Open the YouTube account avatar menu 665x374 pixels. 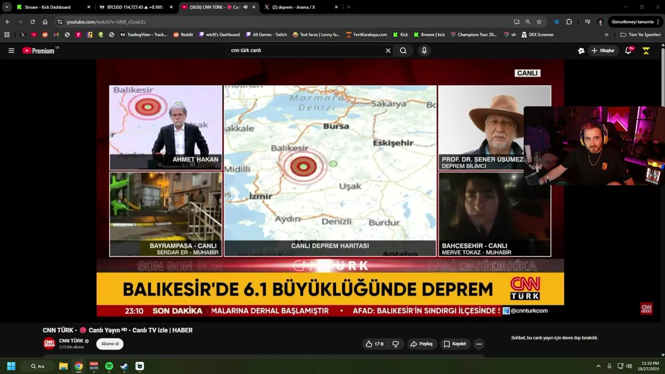(x=646, y=50)
